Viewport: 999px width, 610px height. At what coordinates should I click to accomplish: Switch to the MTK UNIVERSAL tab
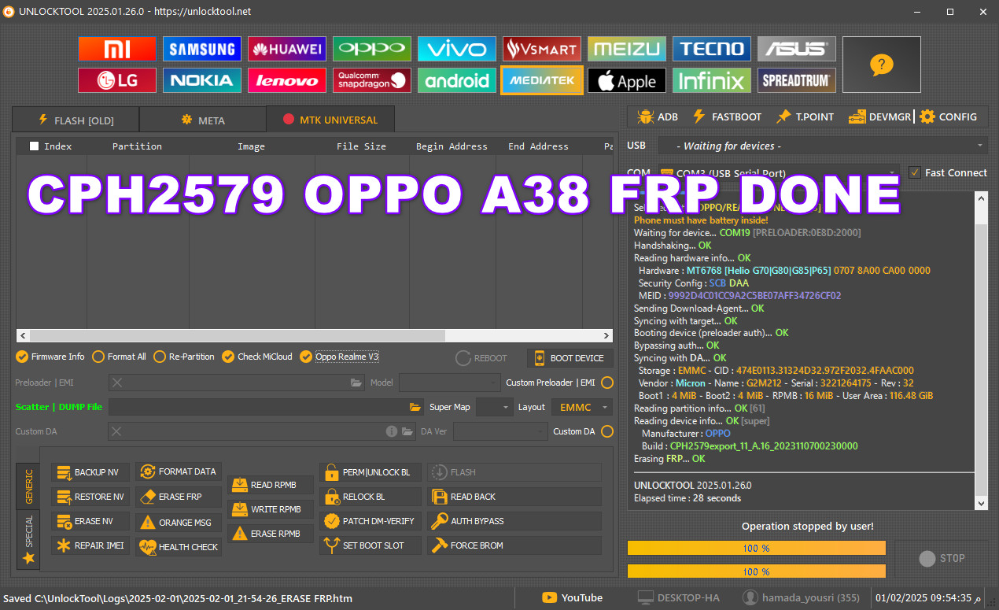point(330,120)
